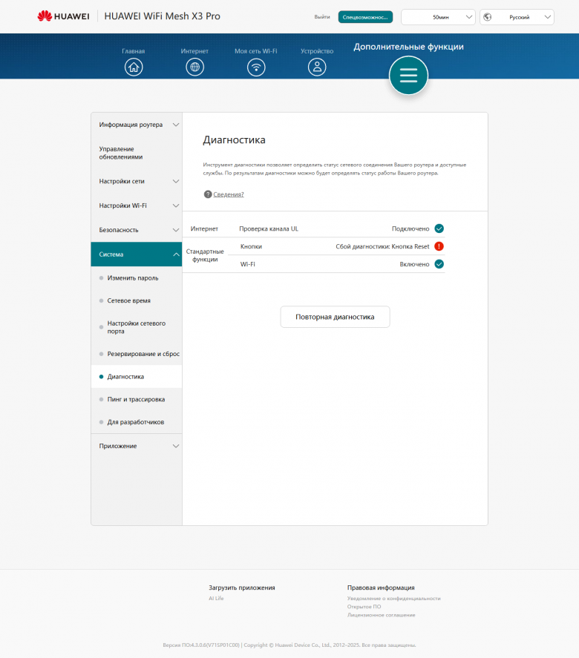The width and height of the screenshot is (579, 658).
Task: Click HUAWEI WiFi Mesh X3 Pro title
Action: pyautogui.click(x=162, y=16)
